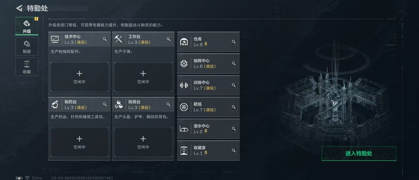
Task: Add production in 工作台 idle slot
Action: click(x=143, y=76)
